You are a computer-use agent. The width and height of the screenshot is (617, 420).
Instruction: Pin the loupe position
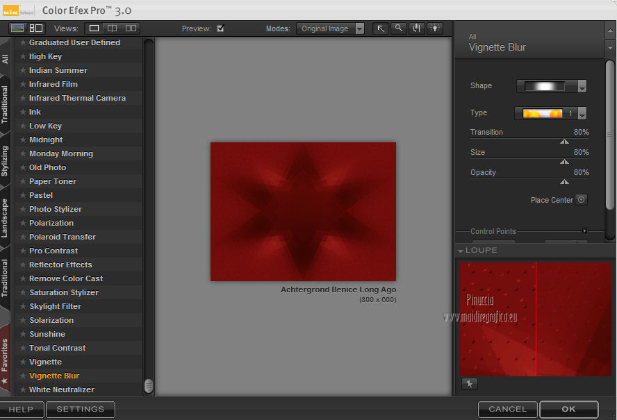click(x=470, y=383)
